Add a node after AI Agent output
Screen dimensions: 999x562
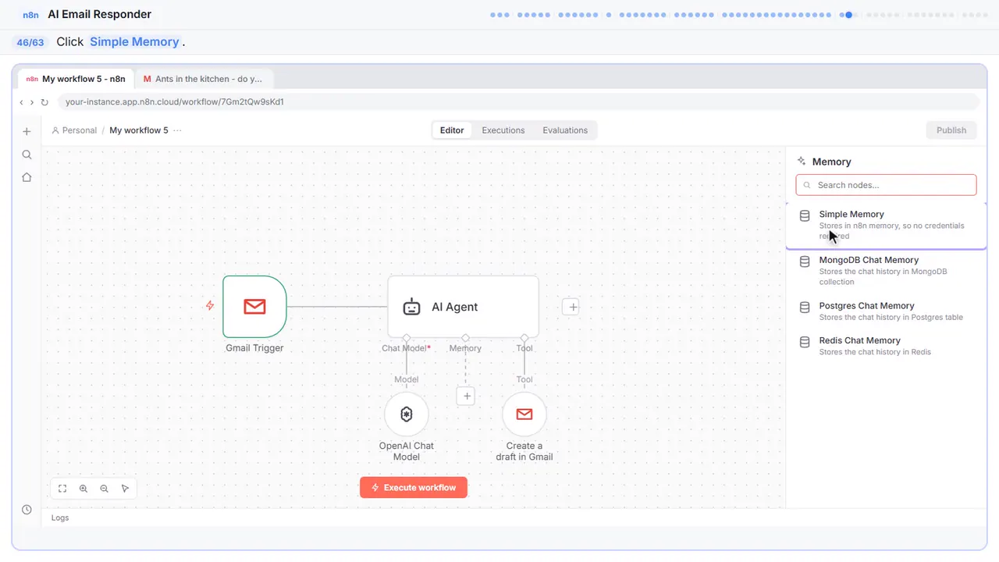click(x=572, y=307)
